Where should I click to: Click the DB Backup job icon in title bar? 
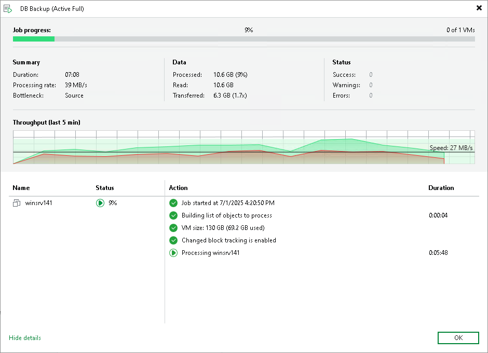[x=8, y=9]
